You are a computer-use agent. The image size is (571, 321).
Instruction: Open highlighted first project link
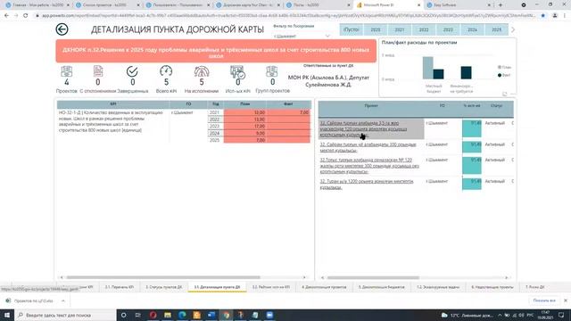(x=363, y=128)
